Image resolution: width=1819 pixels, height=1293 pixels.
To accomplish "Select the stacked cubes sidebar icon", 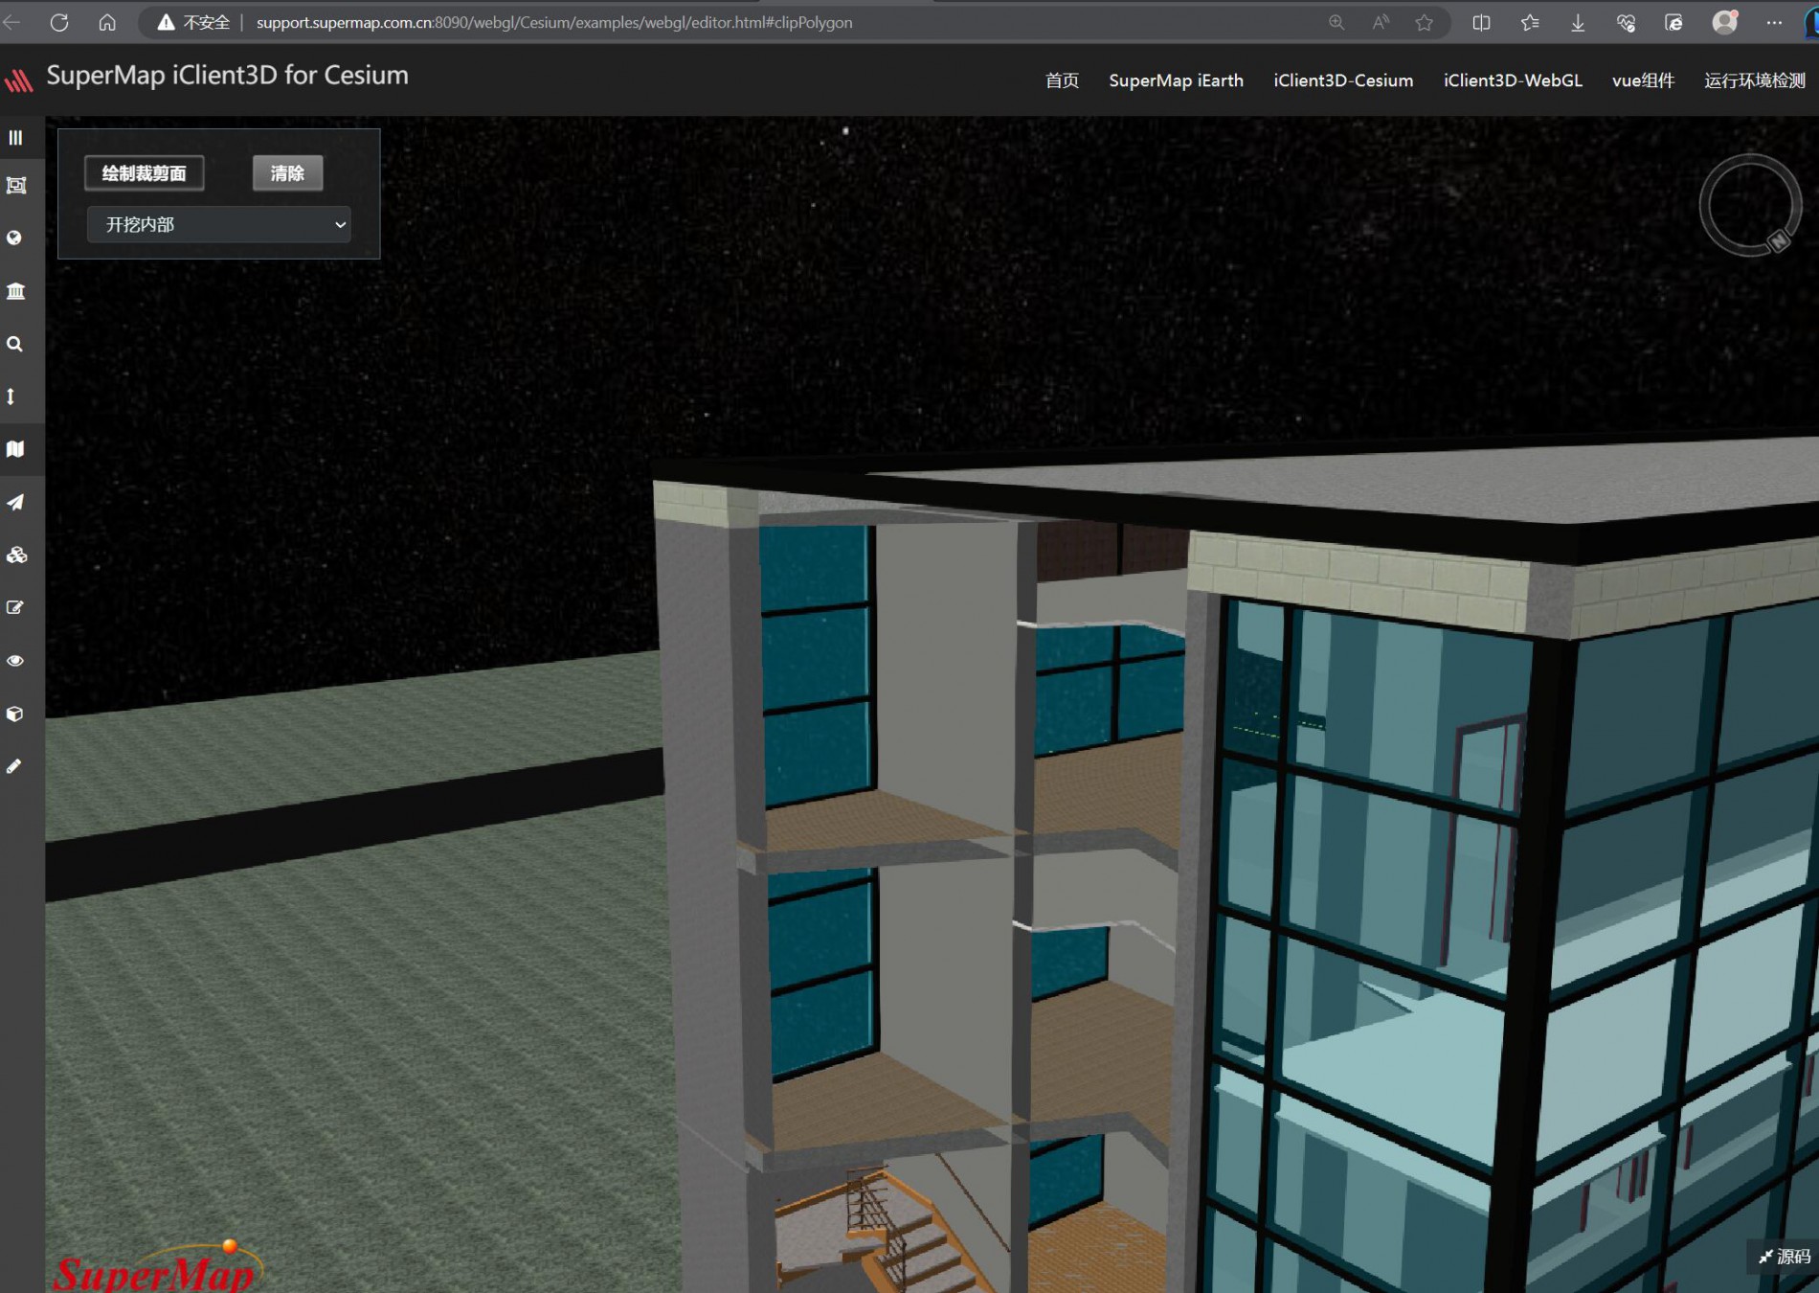I will pyautogui.click(x=16, y=555).
